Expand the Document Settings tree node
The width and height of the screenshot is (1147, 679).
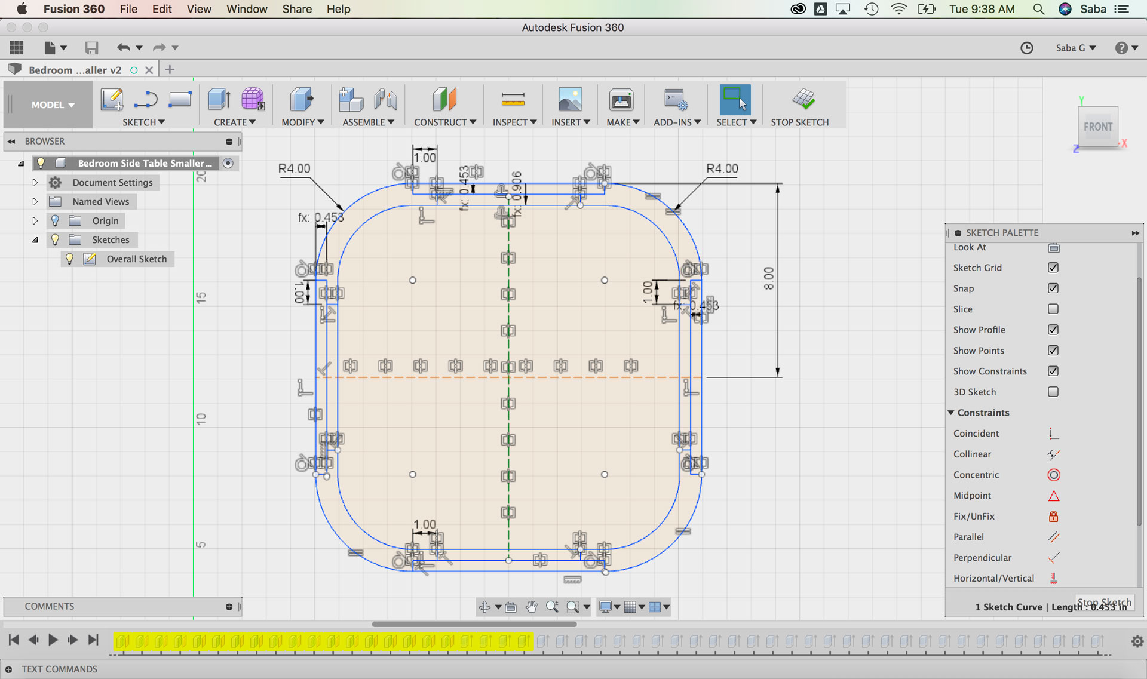pos(35,183)
